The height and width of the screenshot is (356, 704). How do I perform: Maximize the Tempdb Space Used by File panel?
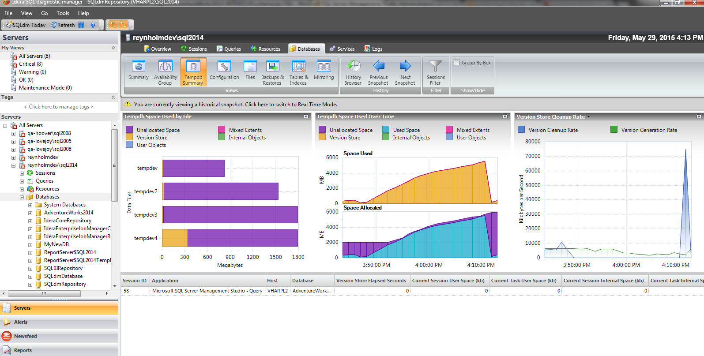coord(306,116)
